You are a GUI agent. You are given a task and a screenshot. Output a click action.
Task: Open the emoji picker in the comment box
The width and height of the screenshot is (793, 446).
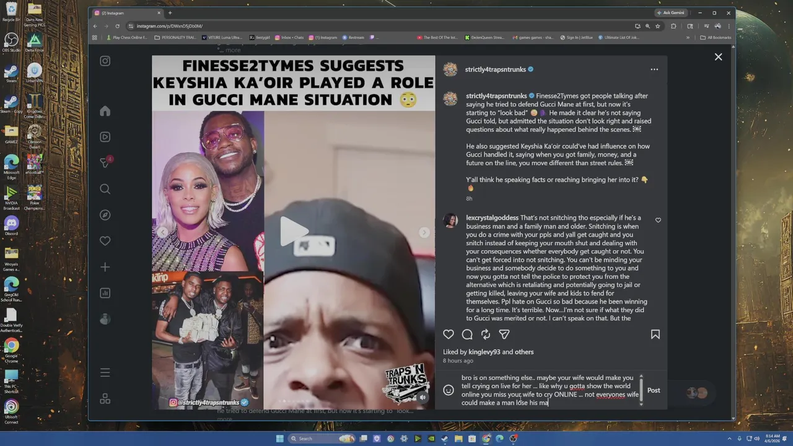pyautogui.click(x=449, y=390)
